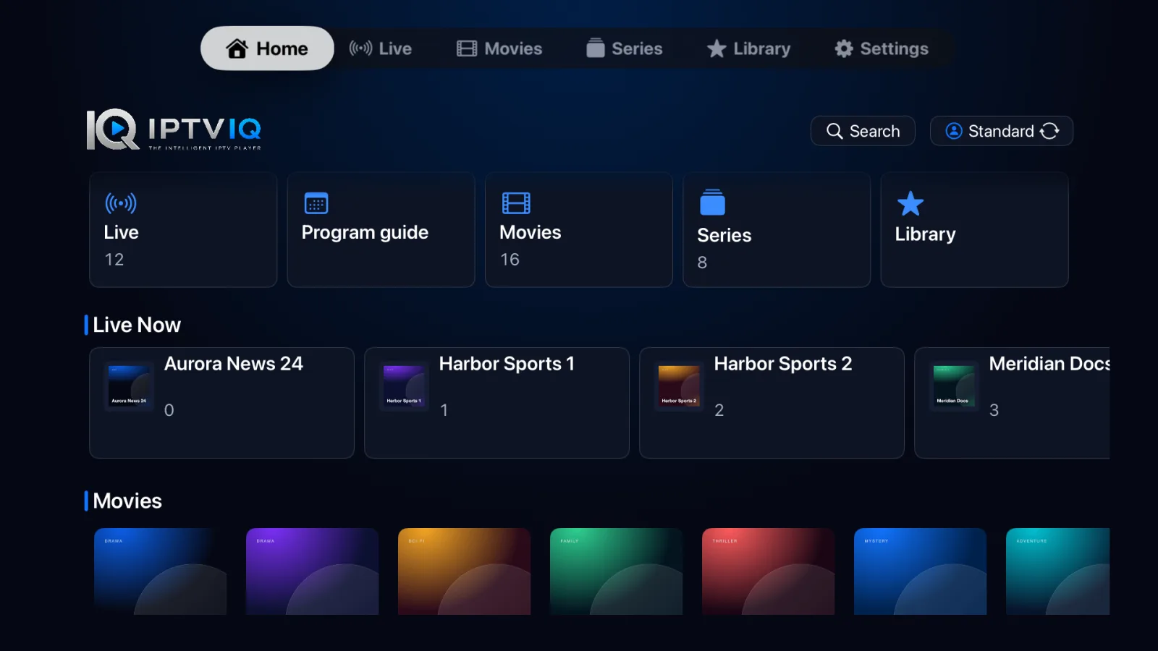Click the film icon in Movies tile
Image resolution: width=1158 pixels, height=651 pixels.
coord(516,203)
